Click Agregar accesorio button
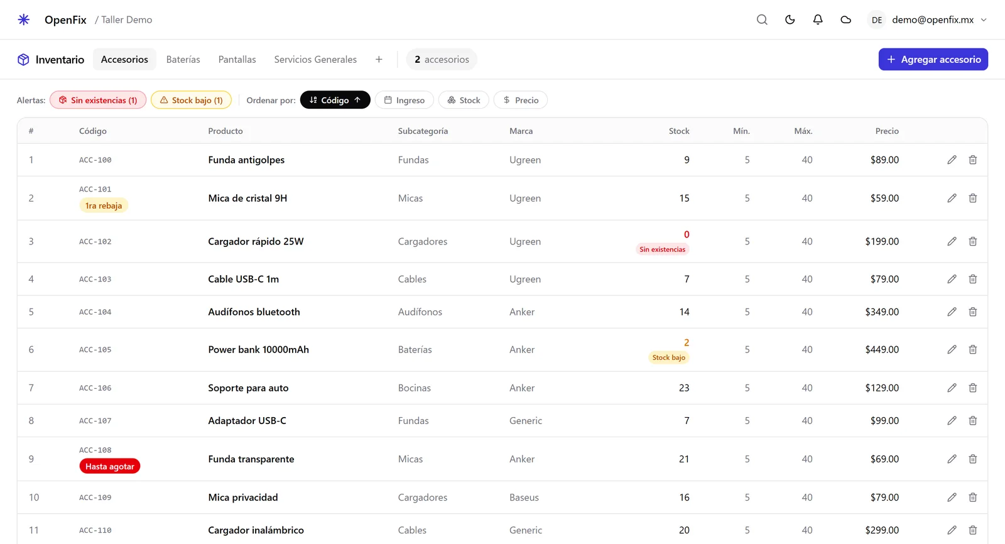This screenshot has width=1005, height=544. point(933,60)
